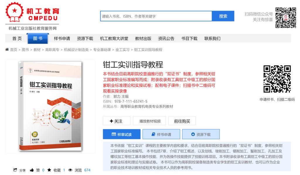This screenshot has height=175, width=300.
Task: Click the thumbs-up like icon
Action: click(32, 170)
